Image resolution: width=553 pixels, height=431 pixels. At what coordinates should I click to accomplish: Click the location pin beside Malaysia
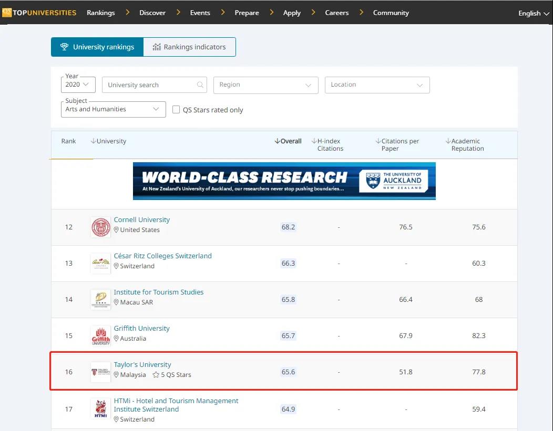pyautogui.click(x=116, y=375)
